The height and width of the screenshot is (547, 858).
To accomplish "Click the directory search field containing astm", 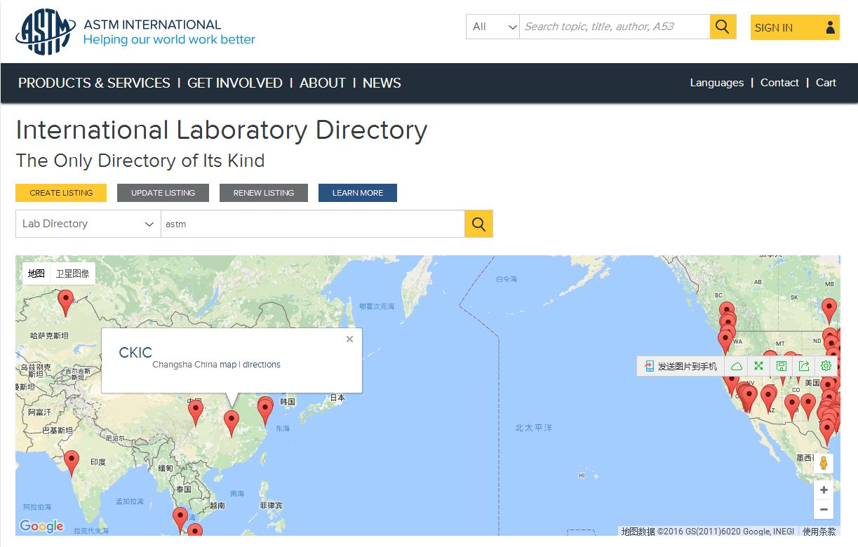I will [313, 224].
